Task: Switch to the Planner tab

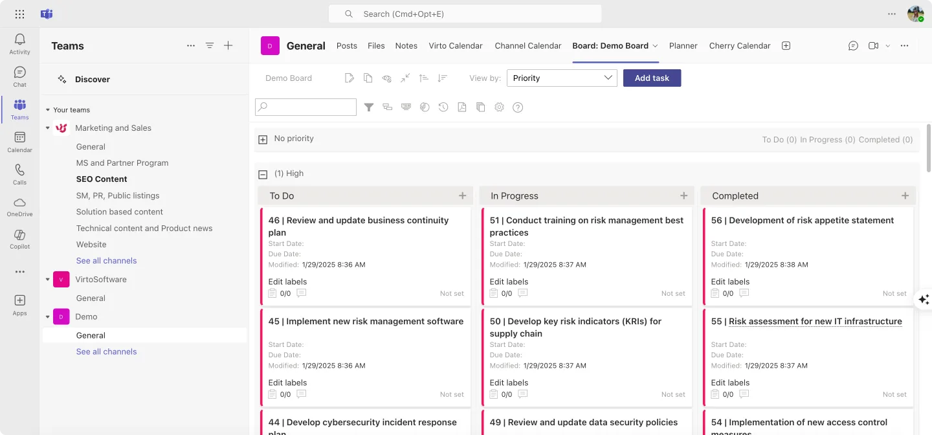Action: coord(683,45)
